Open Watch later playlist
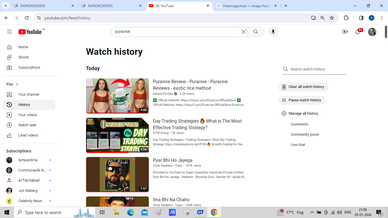 [29, 125]
